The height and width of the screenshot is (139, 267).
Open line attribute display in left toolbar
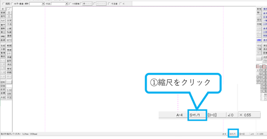point(9,82)
